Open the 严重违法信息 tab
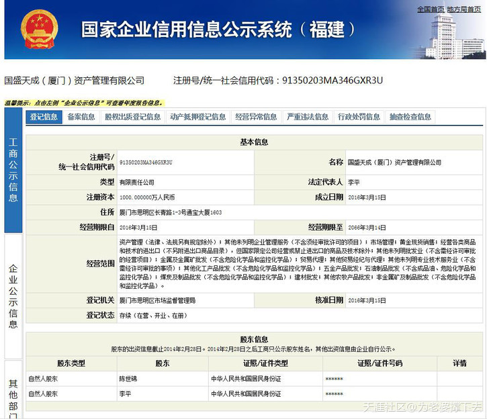 307,117
